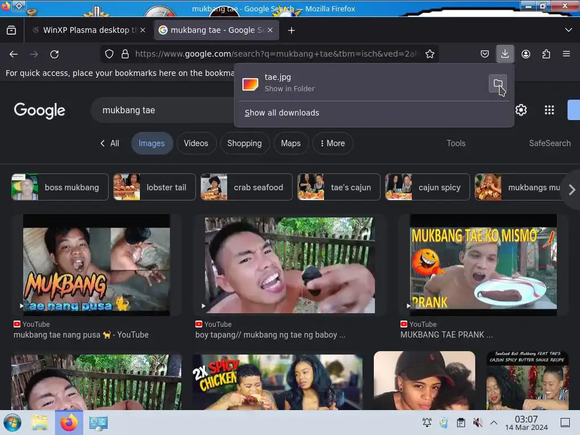Screen dimensions: 580x435
Task: Open the MUKBANG TAE KO MISMO PRANK thumbnail
Action: pos(483,265)
